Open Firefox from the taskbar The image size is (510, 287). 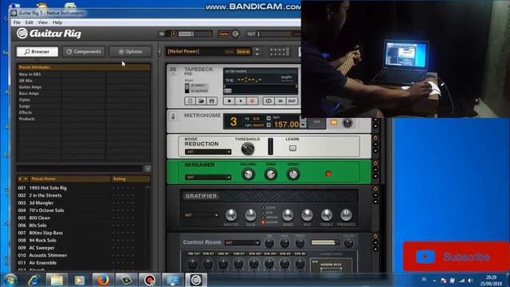coord(103,280)
